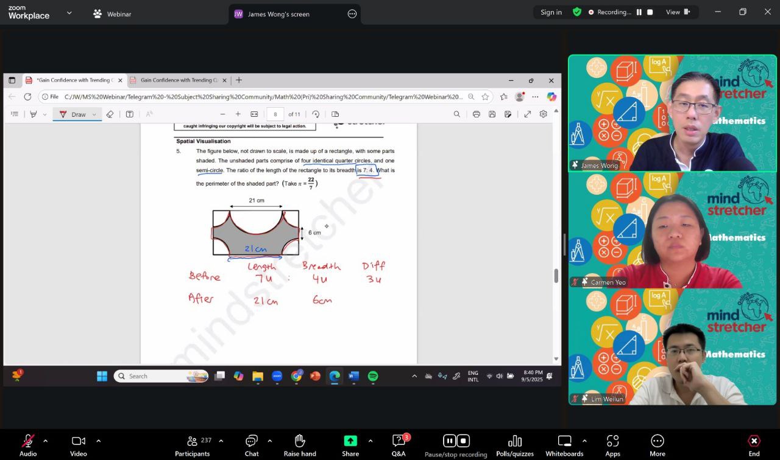The width and height of the screenshot is (780, 460).
Task: Select Carmen Yeo's video thumbnail
Action: (672, 231)
